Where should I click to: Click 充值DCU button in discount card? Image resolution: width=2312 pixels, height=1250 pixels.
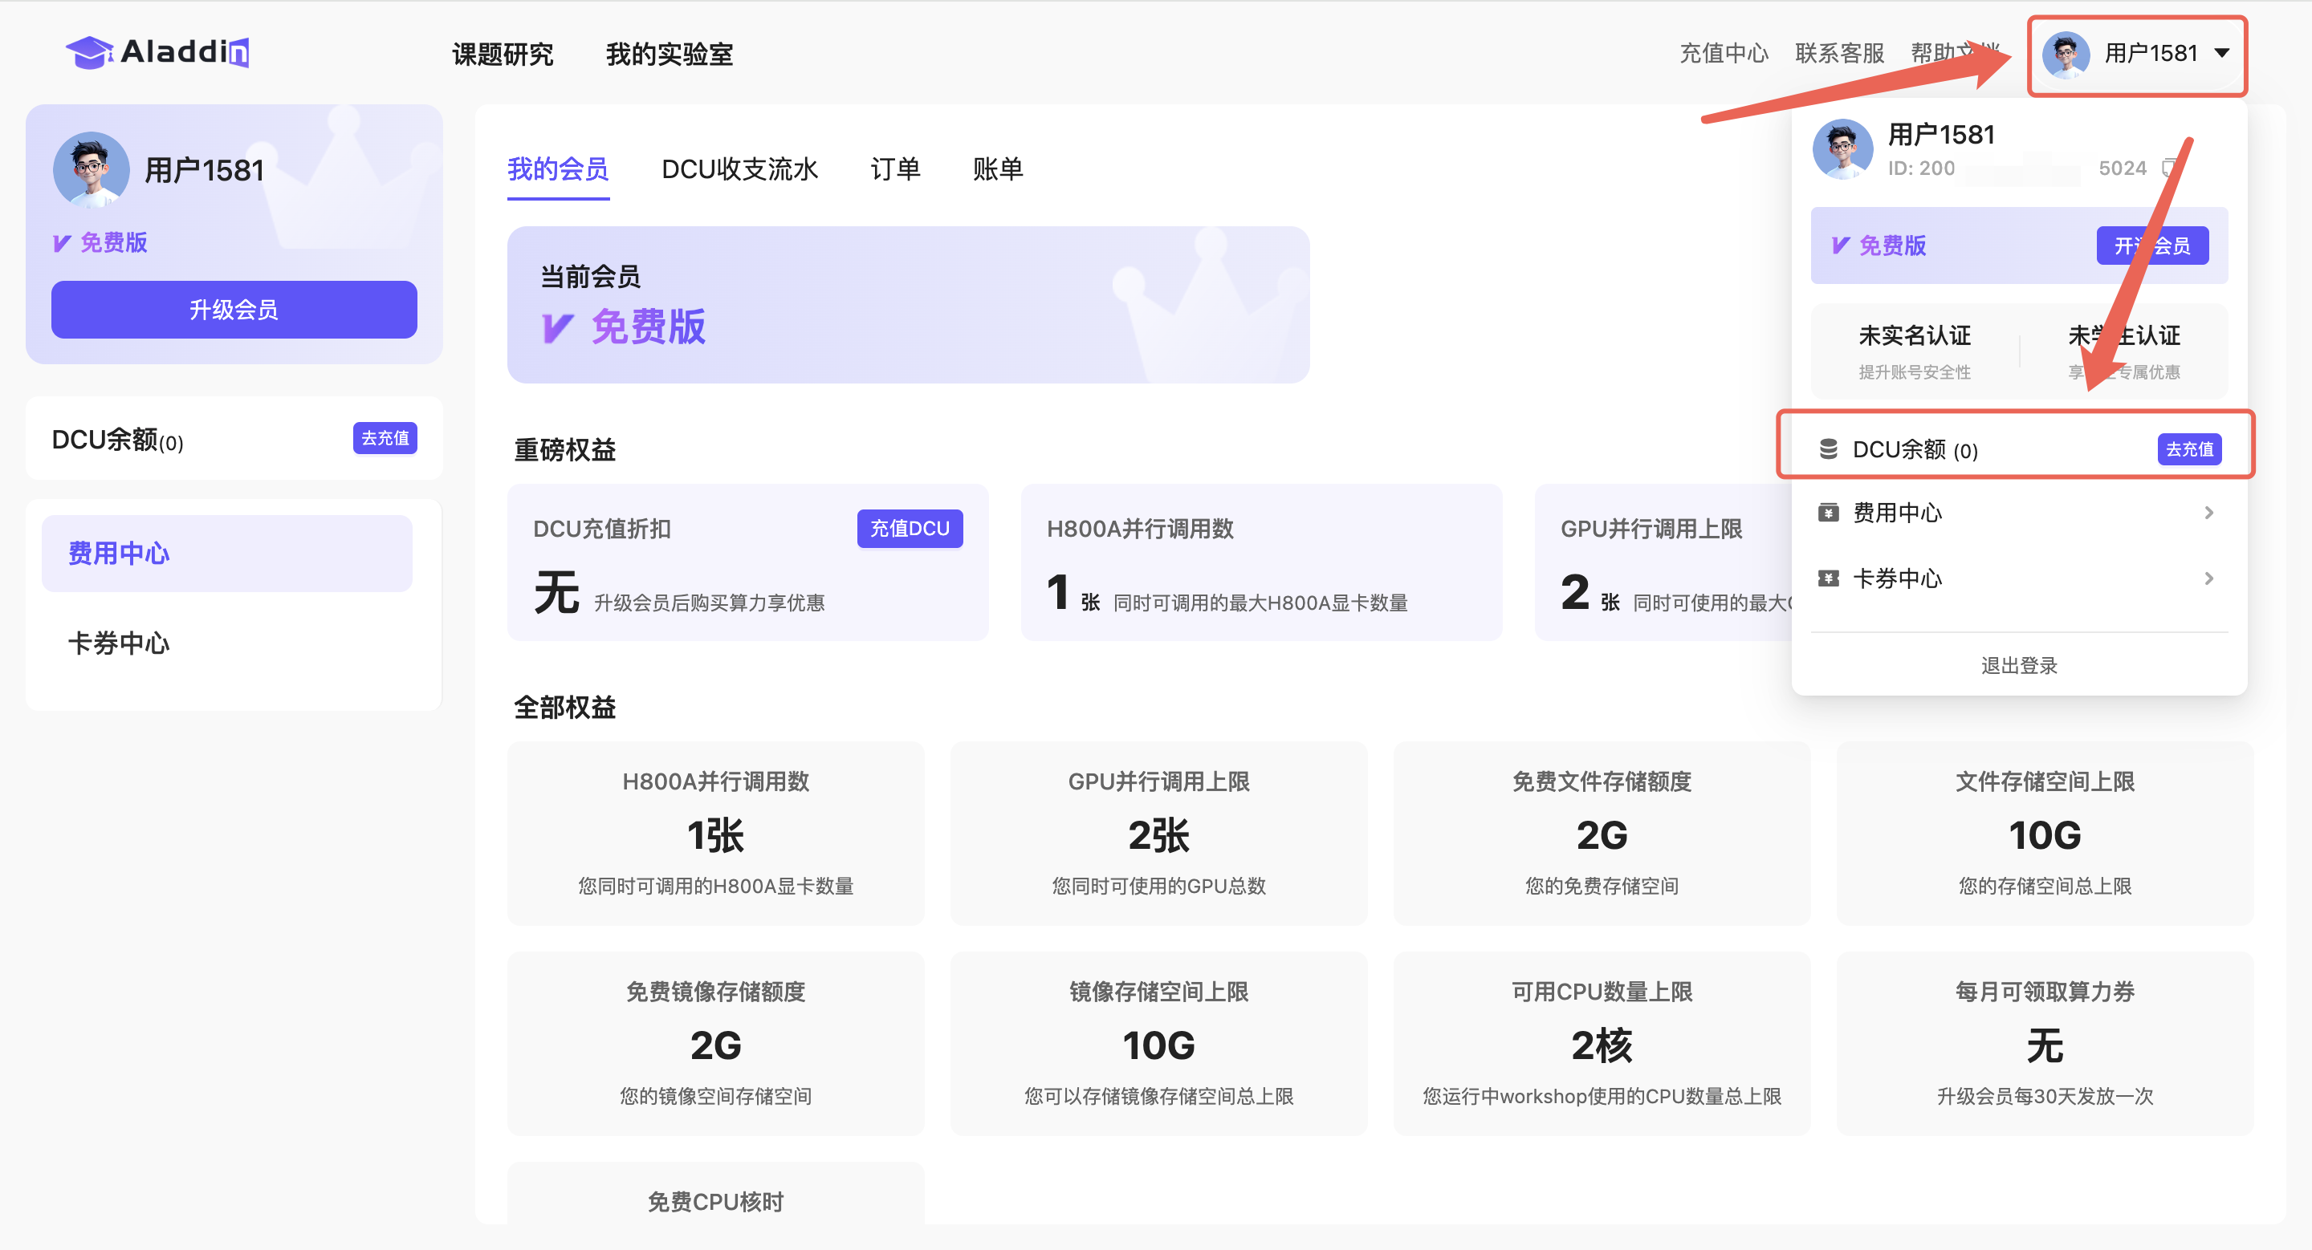[x=910, y=529]
